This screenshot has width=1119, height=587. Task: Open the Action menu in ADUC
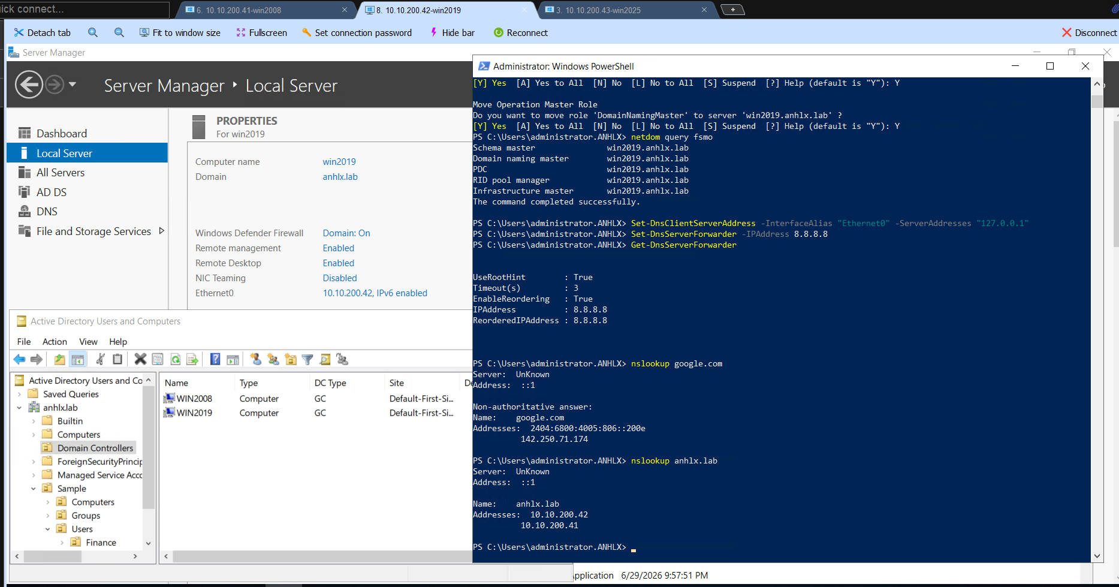coord(55,341)
